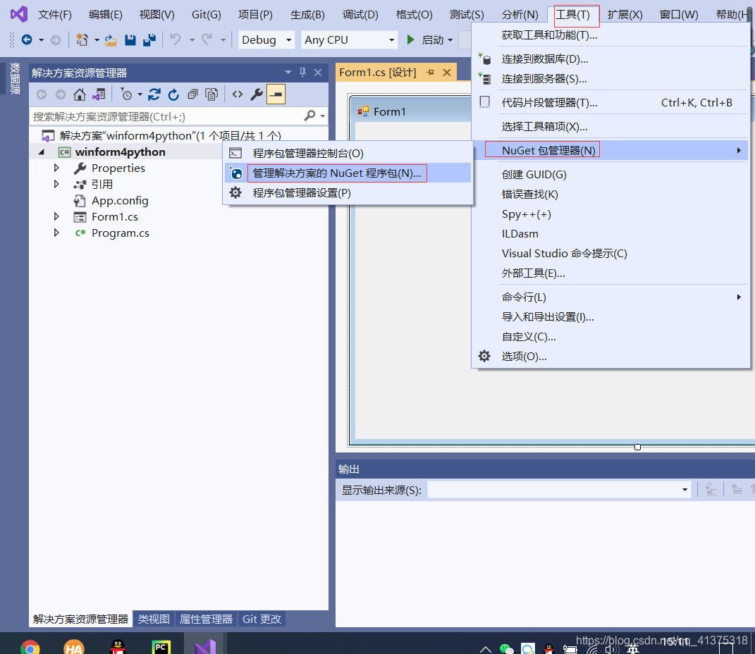The image size is (755, 654).
Task: Switch to the Git 更改 tab
Action: 262,619
